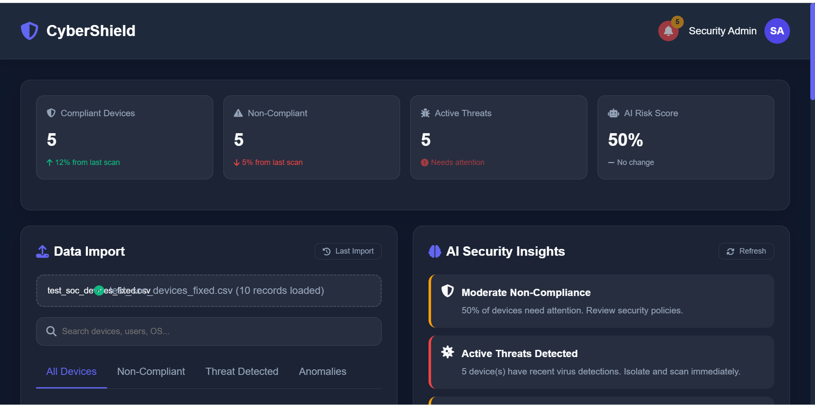Screen dimensions: 815x405
Task: Open the Active Threats Detected insight card
Action: pos(601,362)
